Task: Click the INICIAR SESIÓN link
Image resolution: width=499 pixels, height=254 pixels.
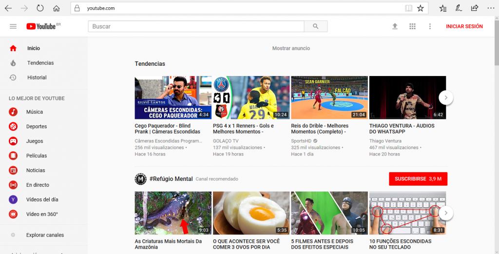Action: (464, 26)
